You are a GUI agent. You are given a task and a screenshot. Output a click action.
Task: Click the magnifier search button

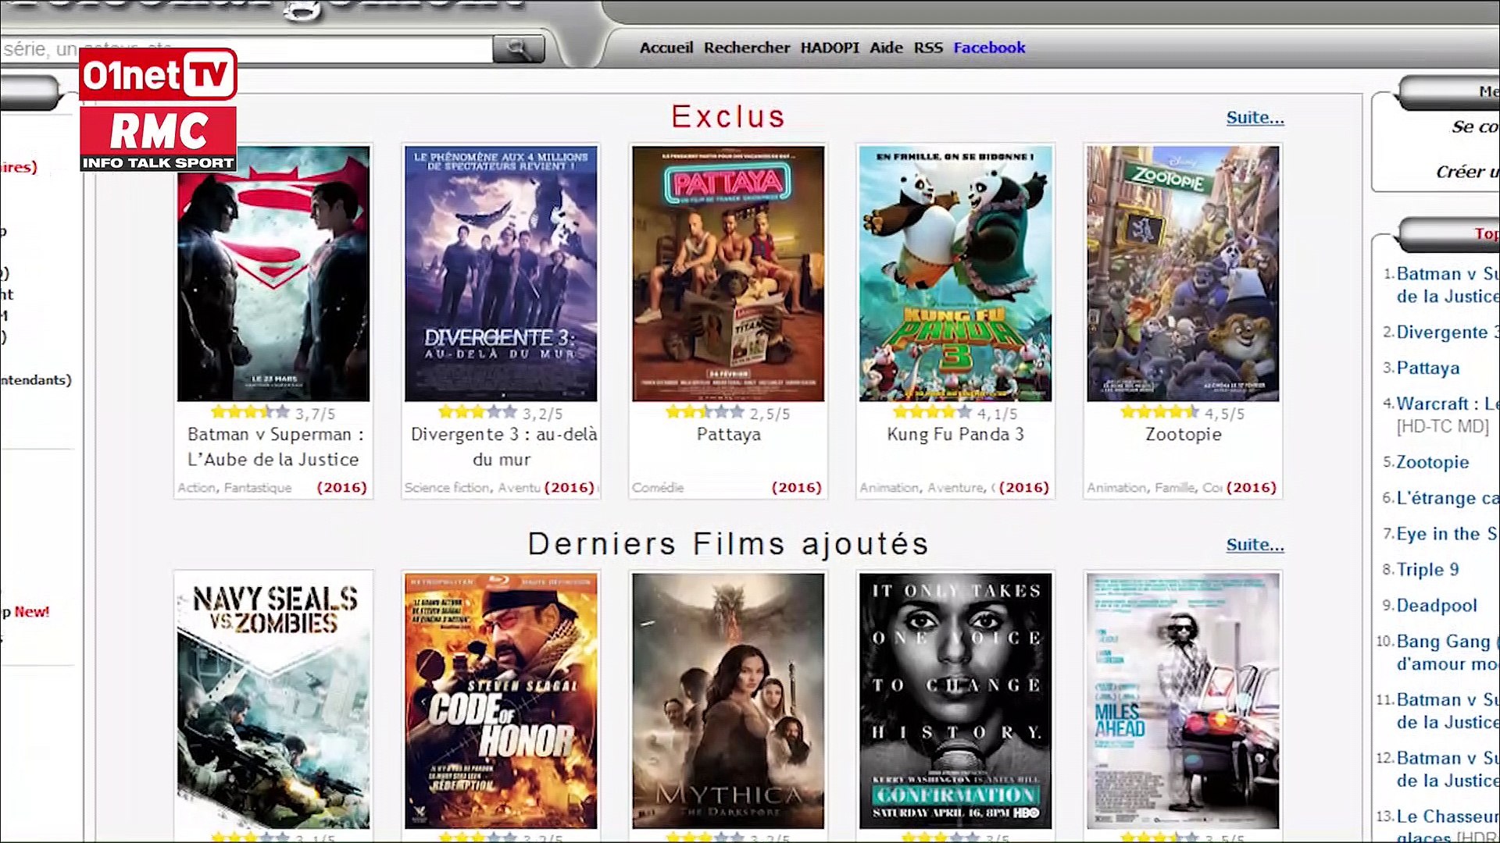pyautogui.click(x=518, y=49)
